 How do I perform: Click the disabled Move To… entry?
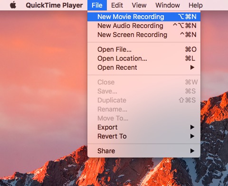coord(144,118)
